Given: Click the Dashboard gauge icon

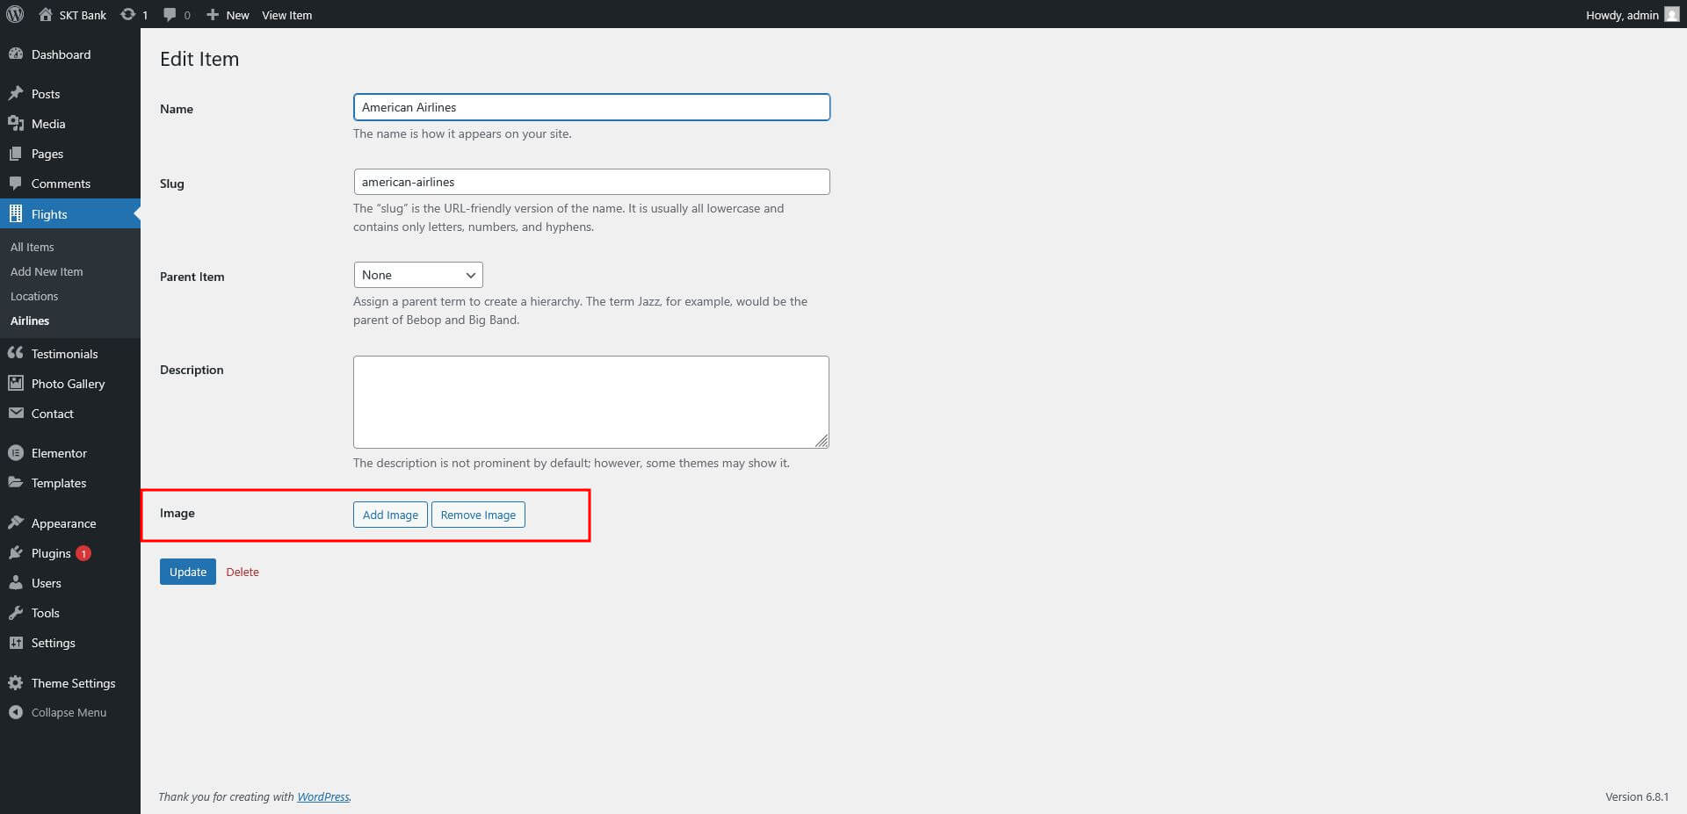Looking at the screenshot, I should point(16,54).
